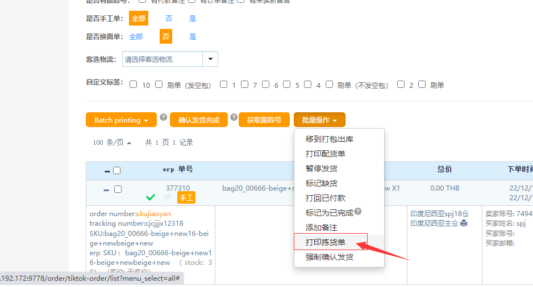This screenshot has height=287, width=533.
Task: Select 否 for 是否手工单 filter
Action: (169, 18)
